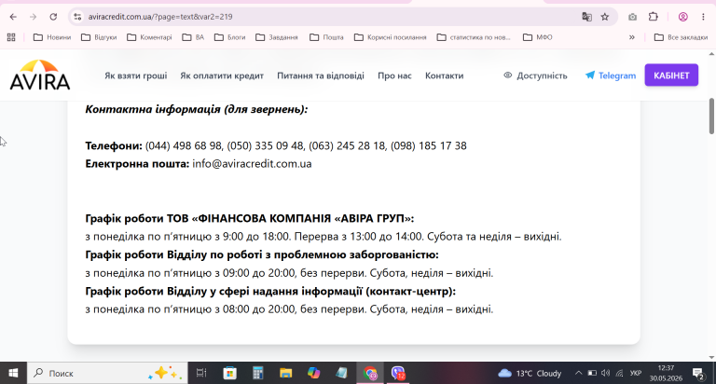Screen dimensions: 716x384
Task: Go back to previous page
Action: click(x=13, y=17)
